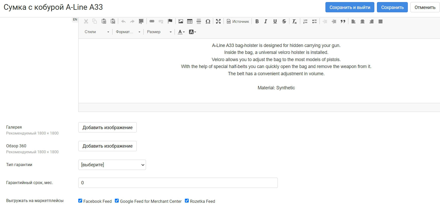Screen dimensions: 440x211
Task: Open the Формат paragraph format dropdown
Action: coord(128,32)
